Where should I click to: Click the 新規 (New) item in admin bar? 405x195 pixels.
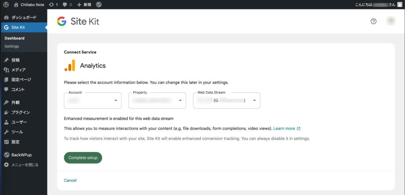(85, 5)
